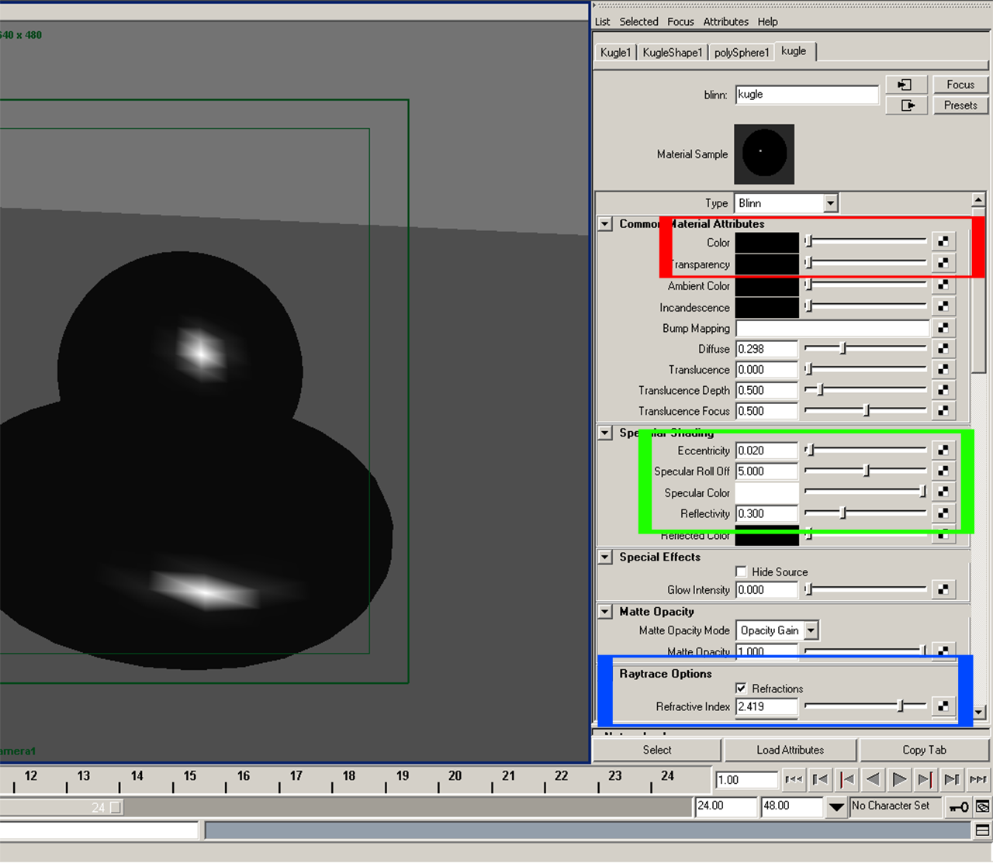Click the map button for Specular Roll Off
Image resolution: width=993 pixels, height=863 pixels.
click(x=943, y=471)
